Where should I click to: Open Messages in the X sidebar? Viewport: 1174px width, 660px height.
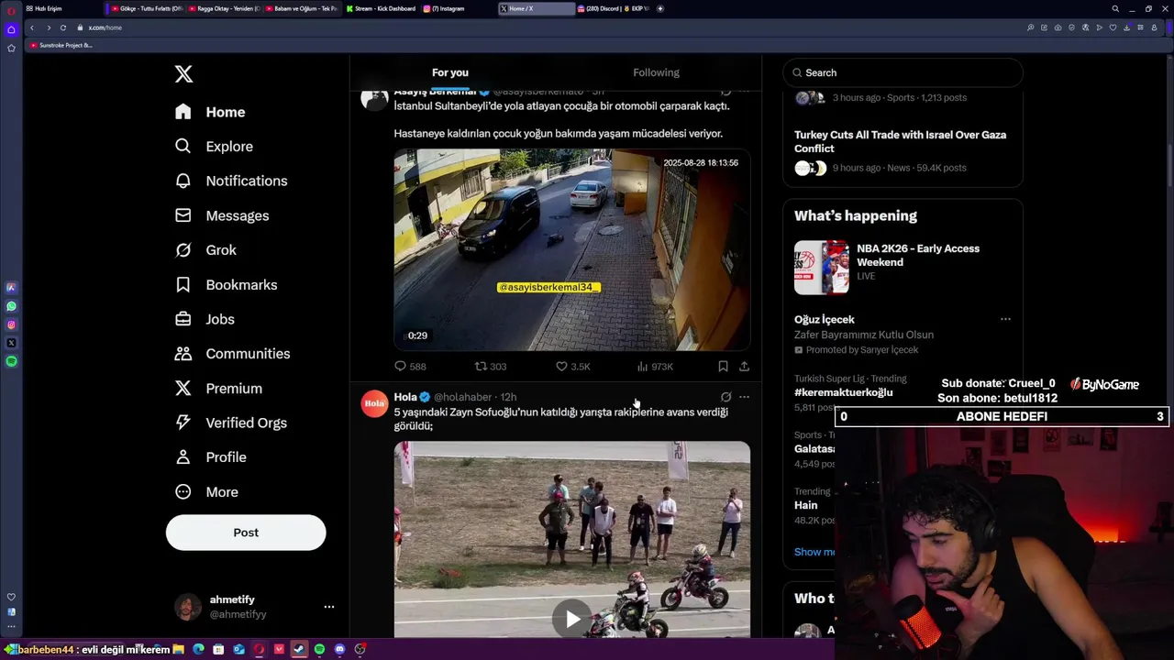click(222, 215)
